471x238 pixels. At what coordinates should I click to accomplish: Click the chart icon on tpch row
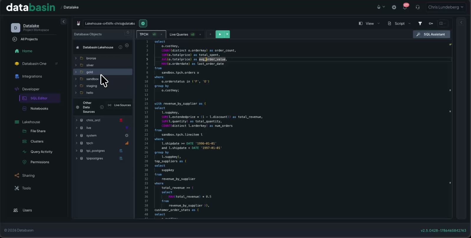(127, 143)
